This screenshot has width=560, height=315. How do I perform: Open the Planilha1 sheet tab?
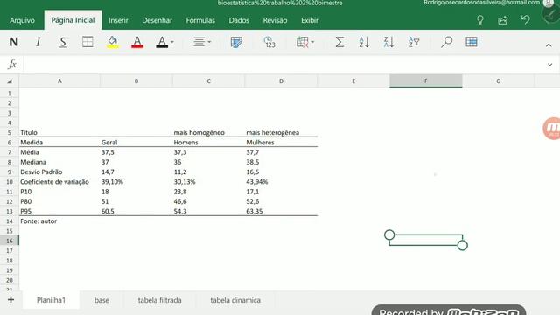click(x=51, y=300)
